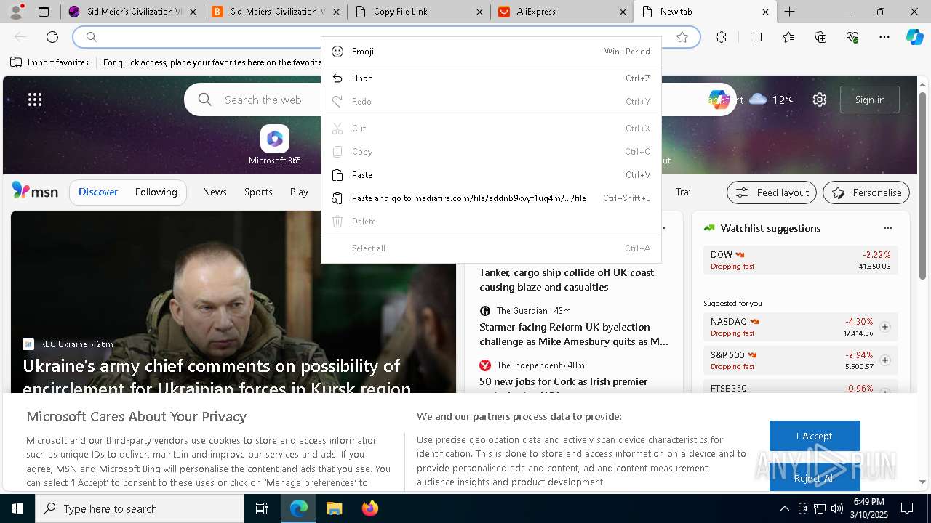931x523 pixels.
Task: Open the Copilot sidebar icon
Action: 915,37
